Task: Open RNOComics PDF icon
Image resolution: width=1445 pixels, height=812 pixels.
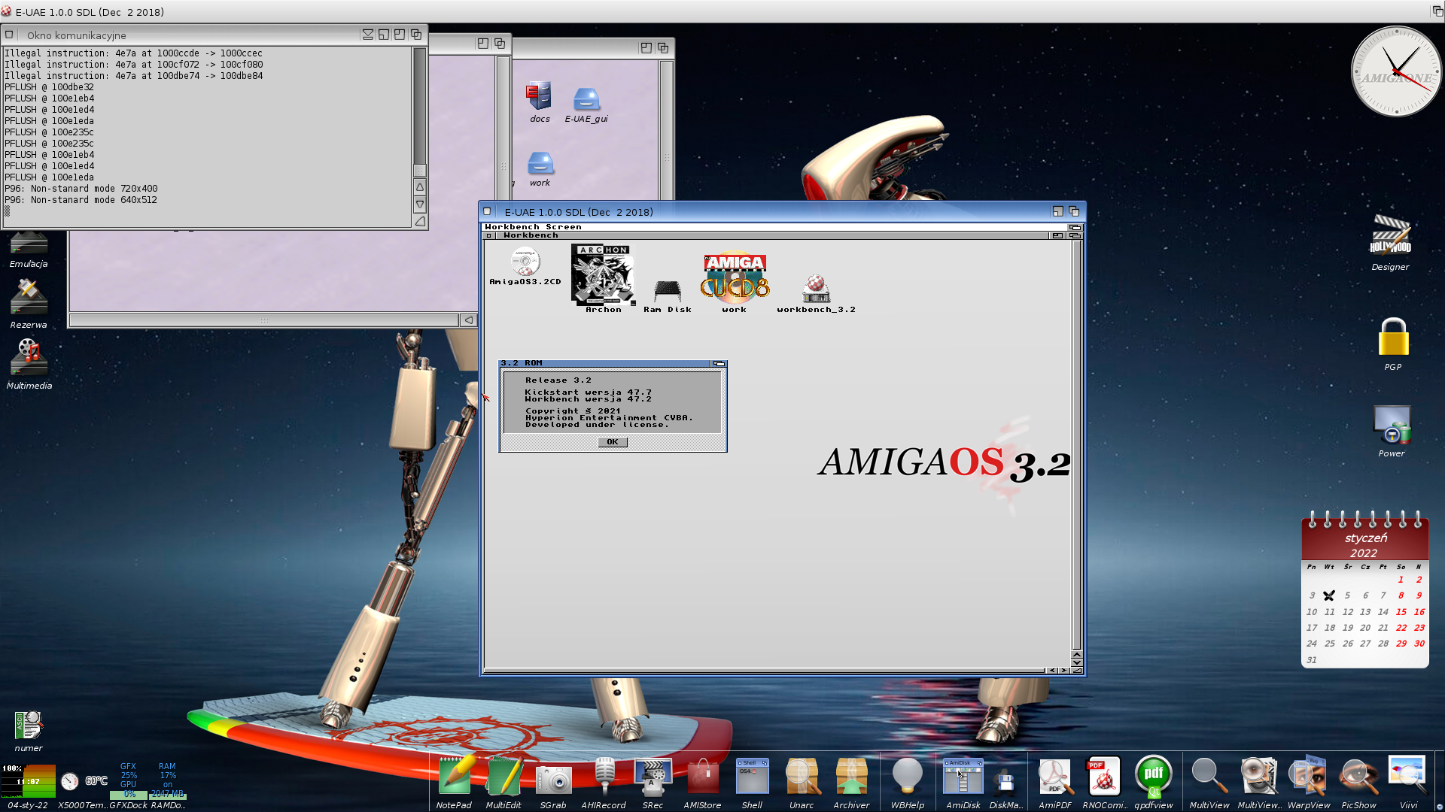Action: pos(1104,777)
